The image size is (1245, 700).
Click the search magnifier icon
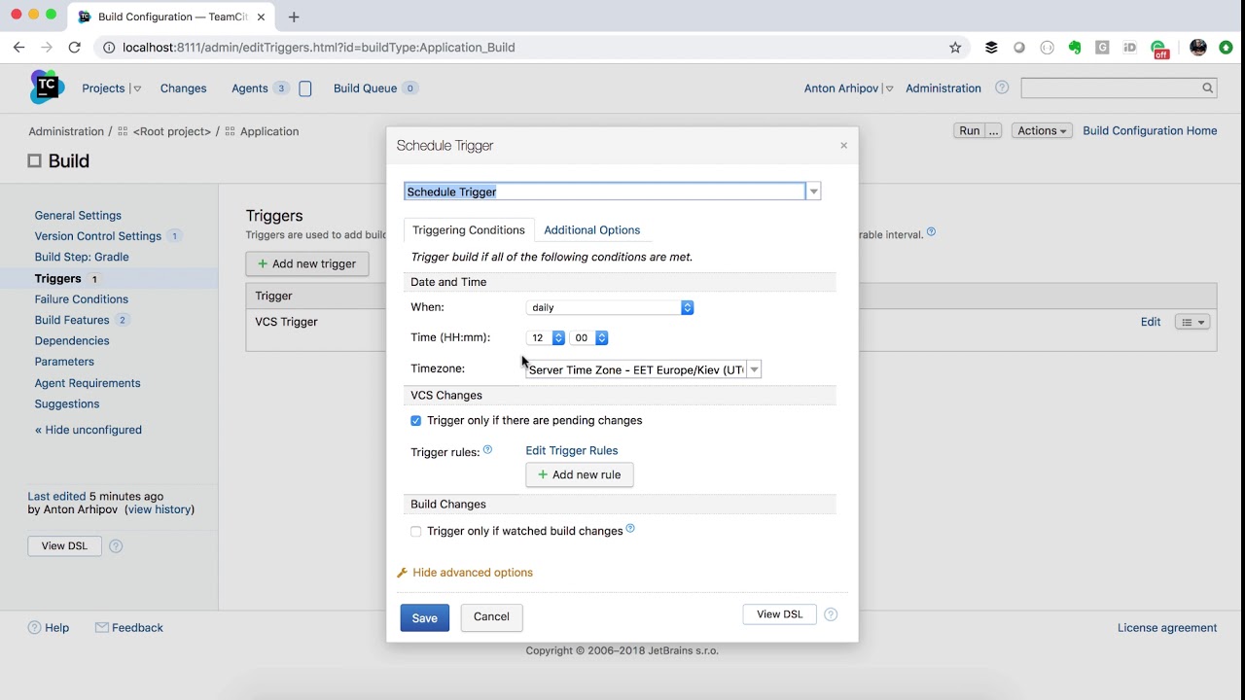click(1207, 87)
